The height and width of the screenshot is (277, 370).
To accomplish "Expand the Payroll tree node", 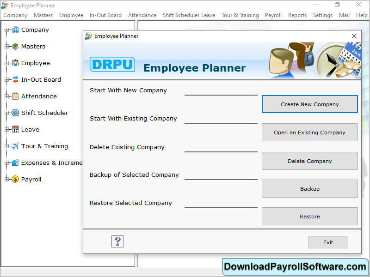I will (6, 179).
